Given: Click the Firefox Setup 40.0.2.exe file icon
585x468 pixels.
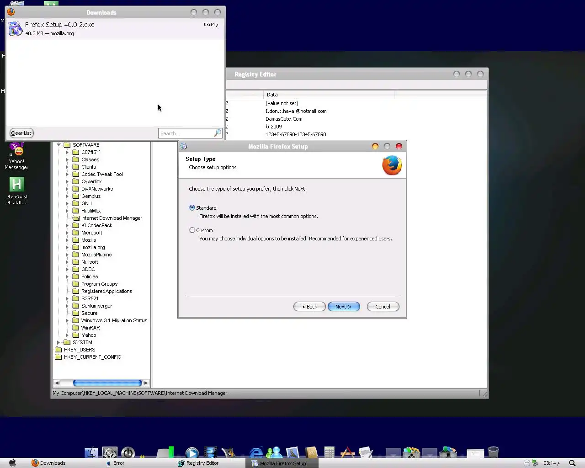Looking at the screenshot, I should click(x=16, y=28).
